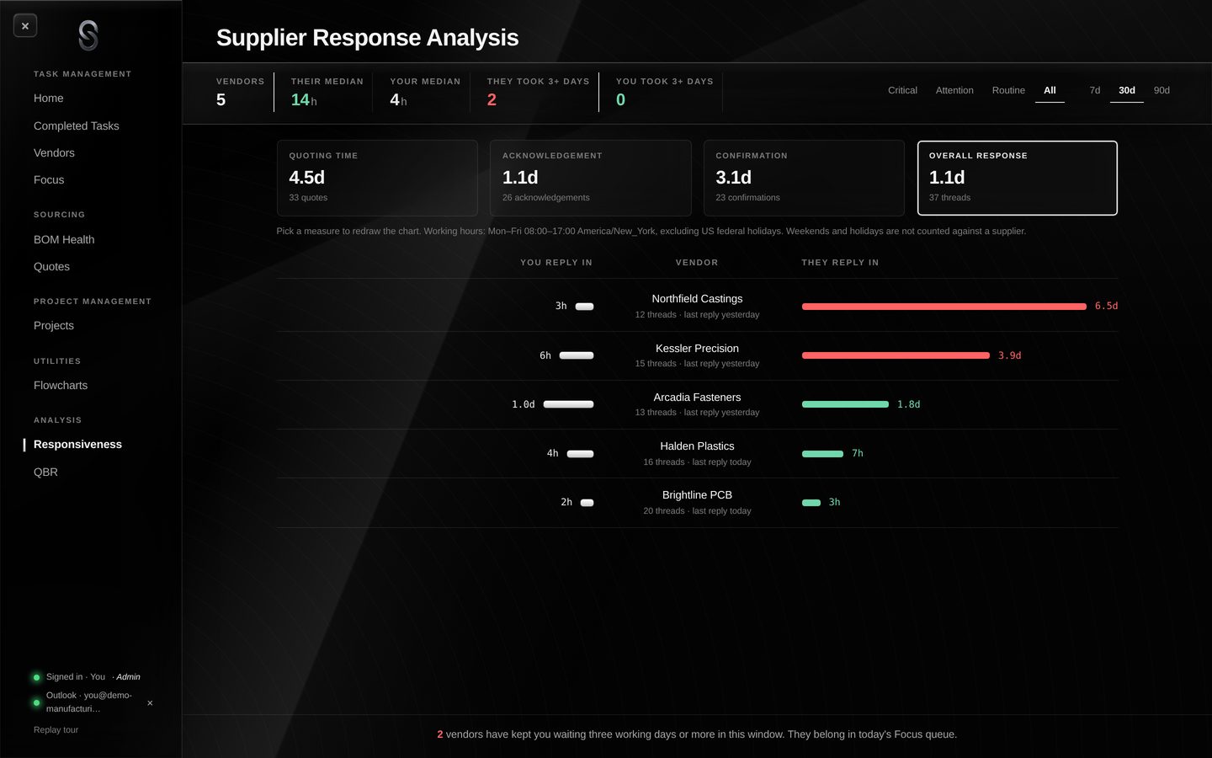The height and width of the screenshot is (758, 1212).
Task: Filter by Routine priority
Action: pos(1008,90)
